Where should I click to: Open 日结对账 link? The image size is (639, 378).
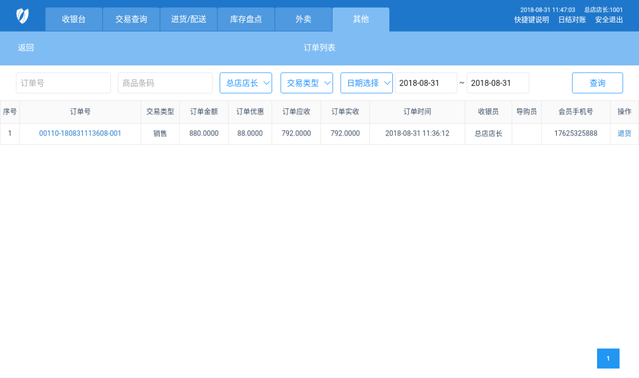(571, 20)
